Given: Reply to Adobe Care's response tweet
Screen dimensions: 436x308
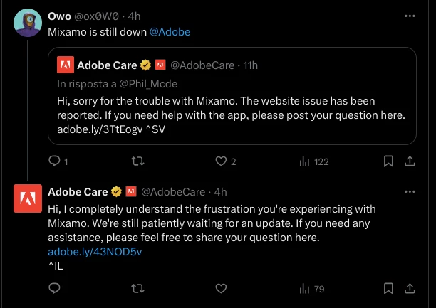Looking at the screenshot, I should tap(54, 288).
